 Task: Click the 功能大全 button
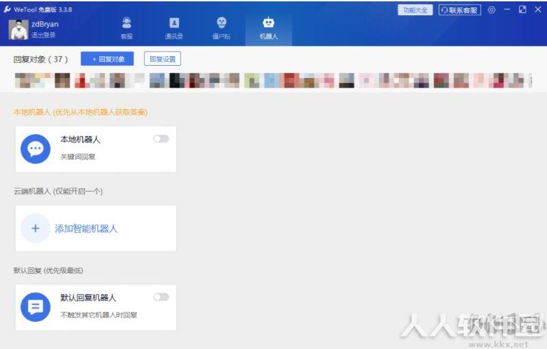coord(415,10)
